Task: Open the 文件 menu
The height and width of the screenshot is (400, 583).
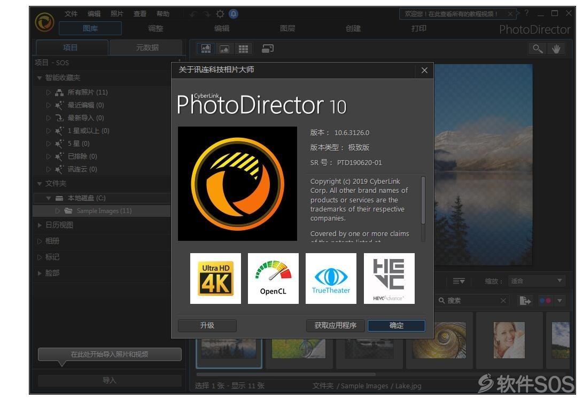Action: click(x=71, y=14)
